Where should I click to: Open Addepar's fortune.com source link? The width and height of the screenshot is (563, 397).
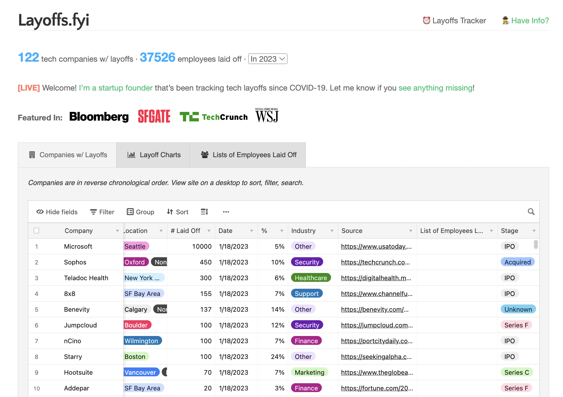(377, 388)
